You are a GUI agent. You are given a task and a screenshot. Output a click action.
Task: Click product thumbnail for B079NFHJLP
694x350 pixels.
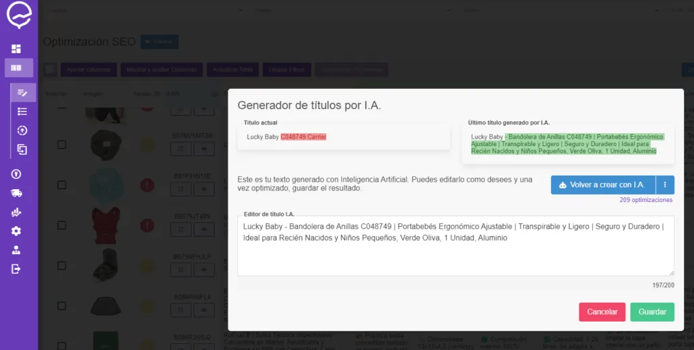[106, 266]
